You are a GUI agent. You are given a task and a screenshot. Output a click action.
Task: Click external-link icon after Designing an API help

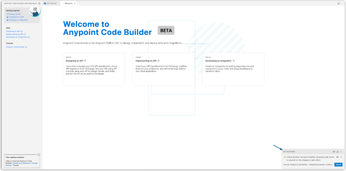[22, 31]
